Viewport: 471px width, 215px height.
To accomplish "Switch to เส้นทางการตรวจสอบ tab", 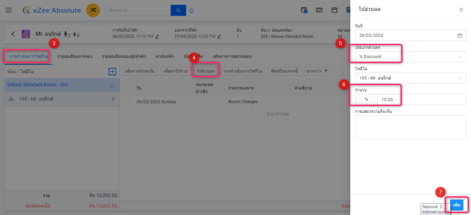I will [232, 56].
